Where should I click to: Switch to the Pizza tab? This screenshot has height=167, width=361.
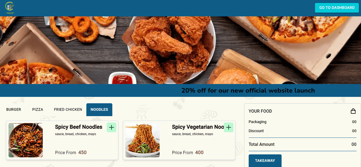[x=38, y=110]
